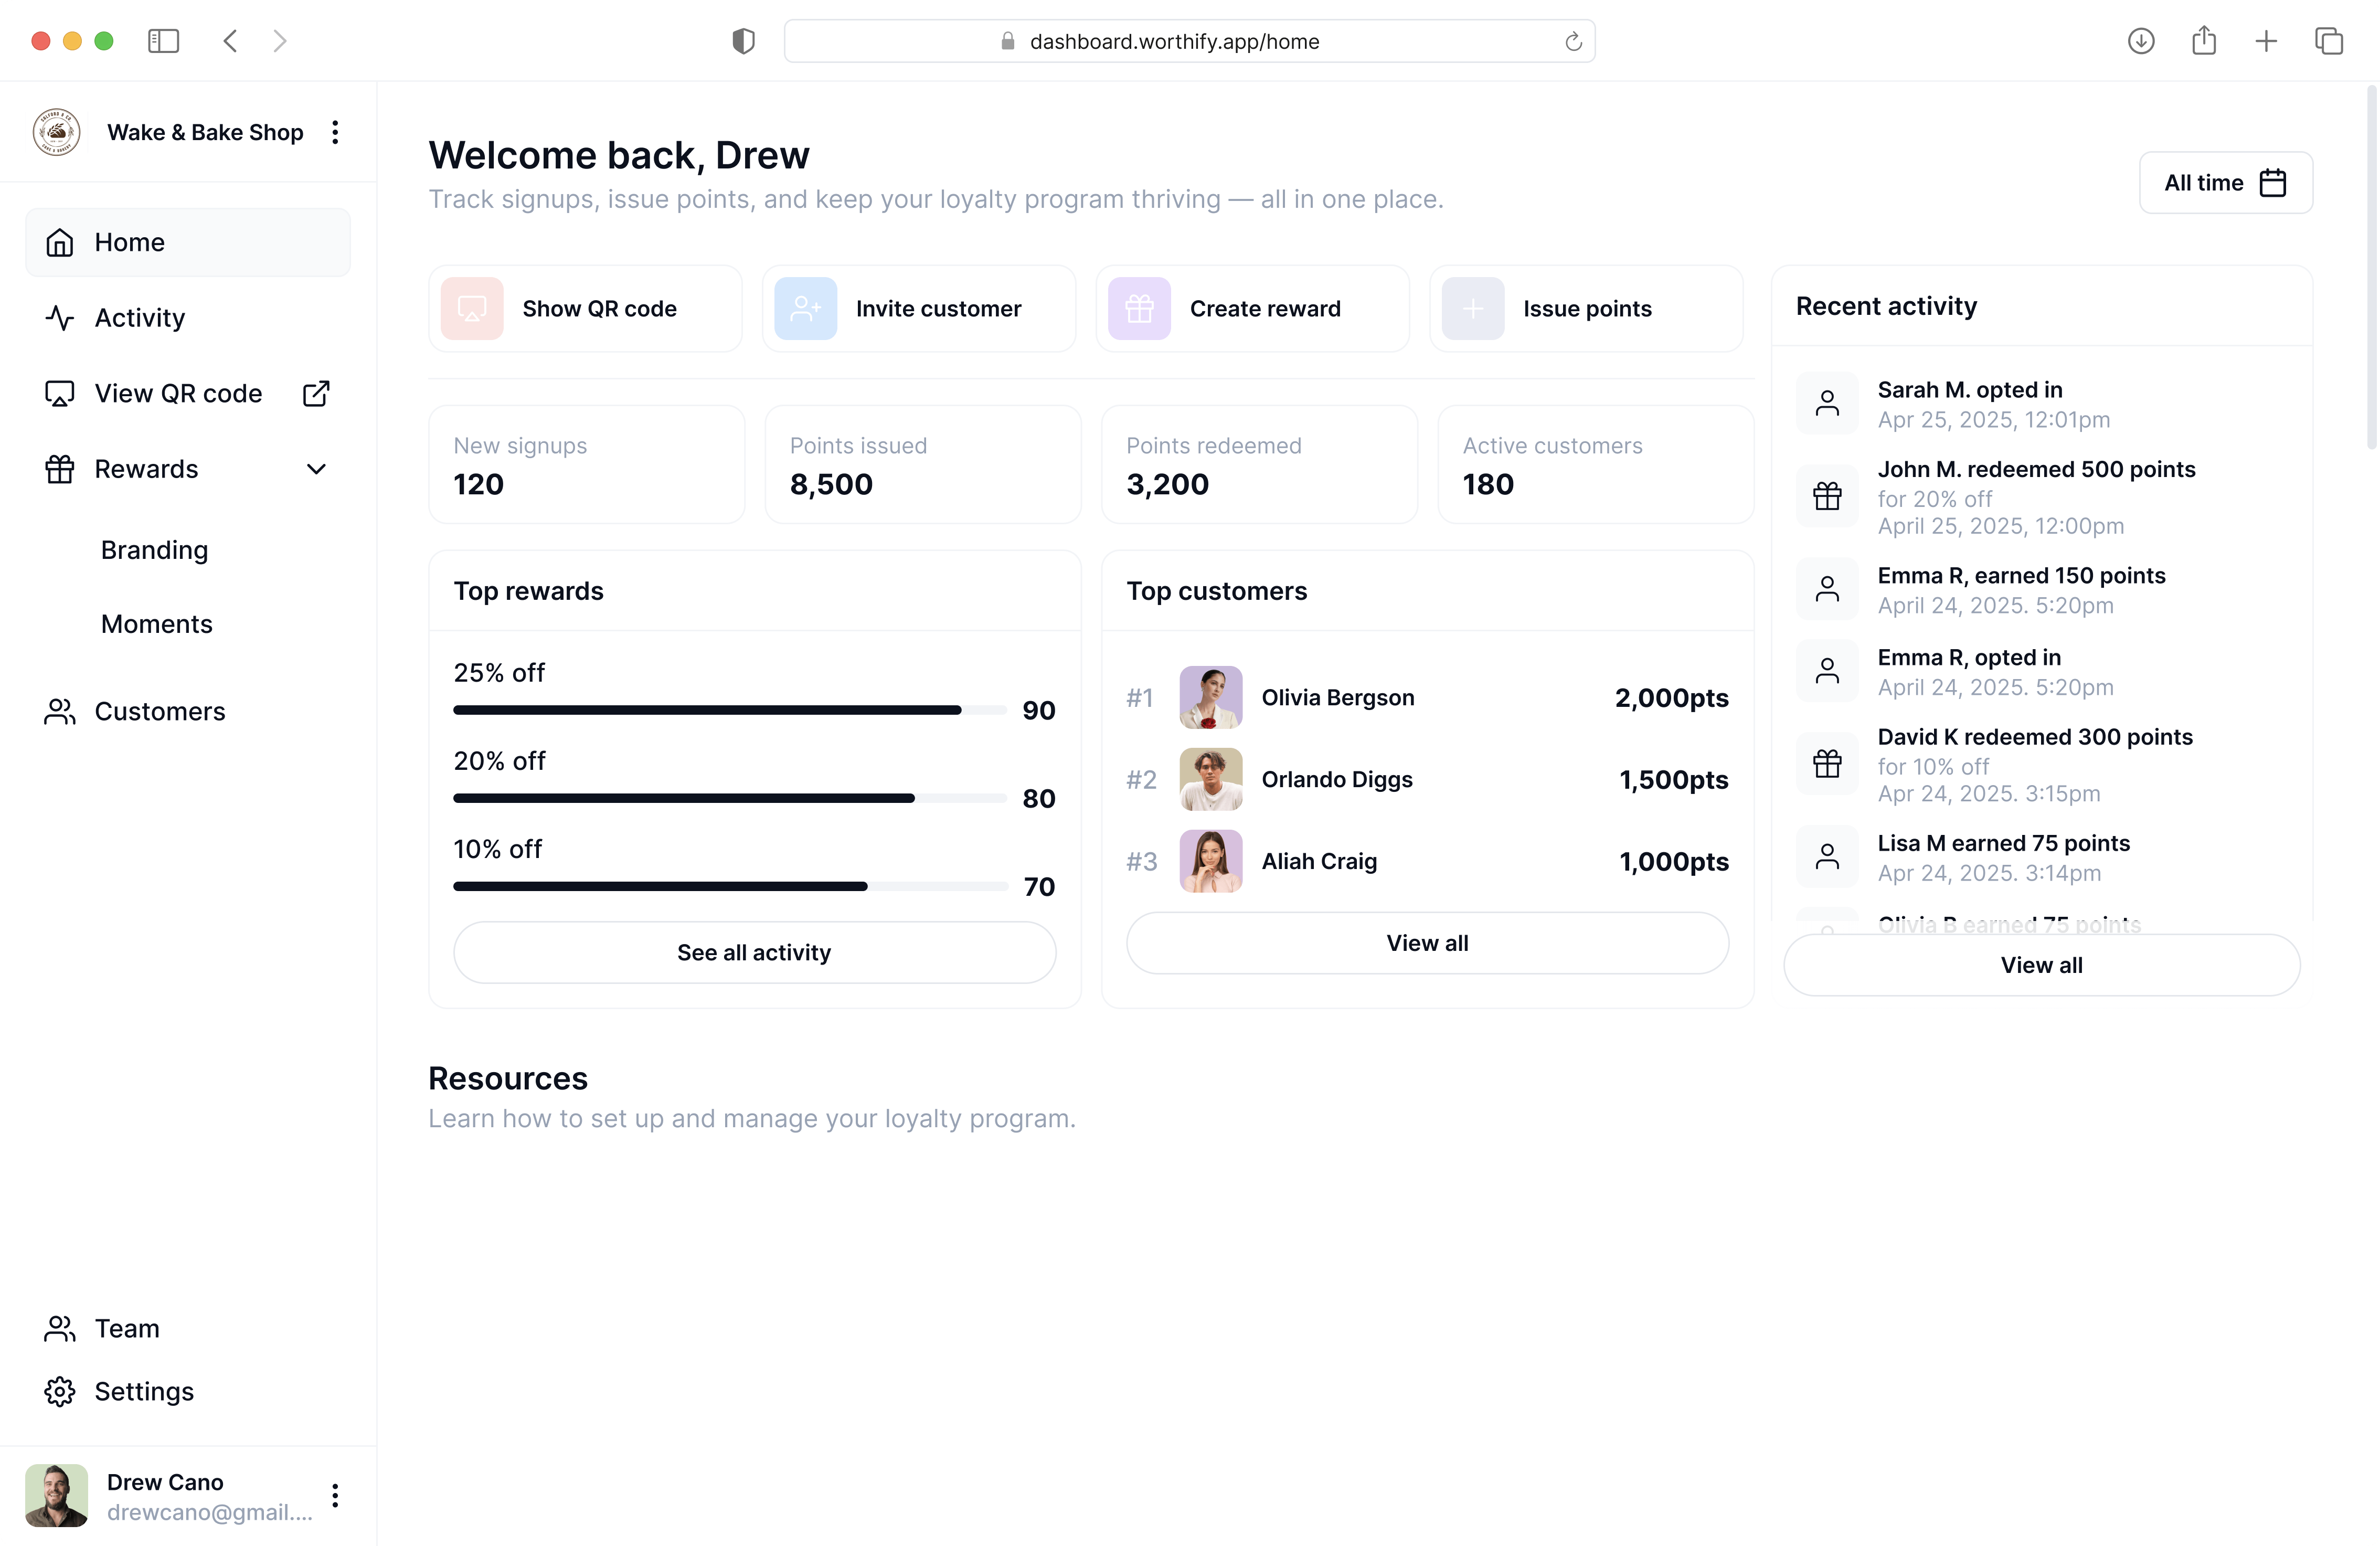Open the browser downloads icon

click(x=2141, y=41)
